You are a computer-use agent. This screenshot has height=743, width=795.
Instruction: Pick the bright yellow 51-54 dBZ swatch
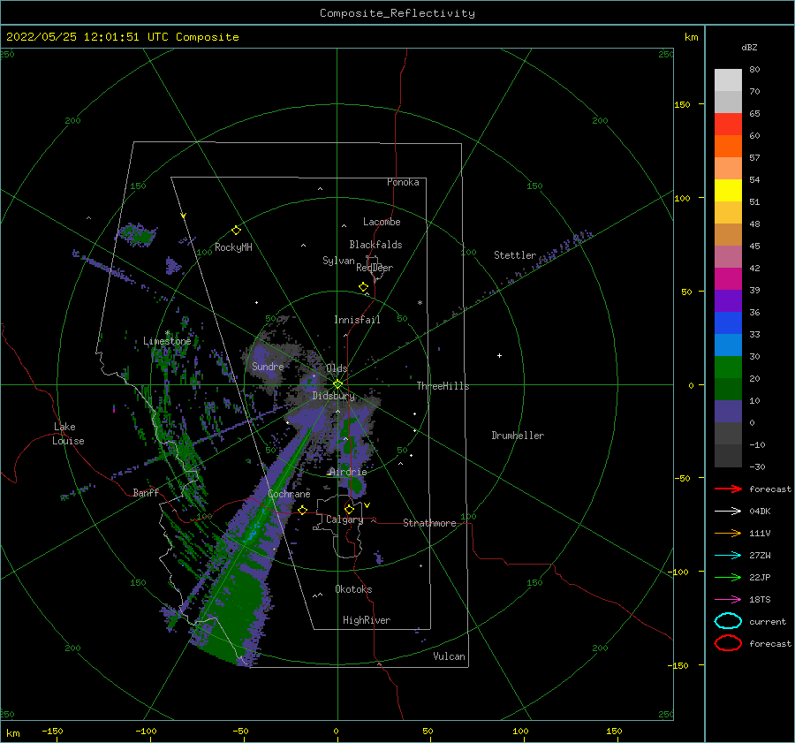tap(728, 191)
